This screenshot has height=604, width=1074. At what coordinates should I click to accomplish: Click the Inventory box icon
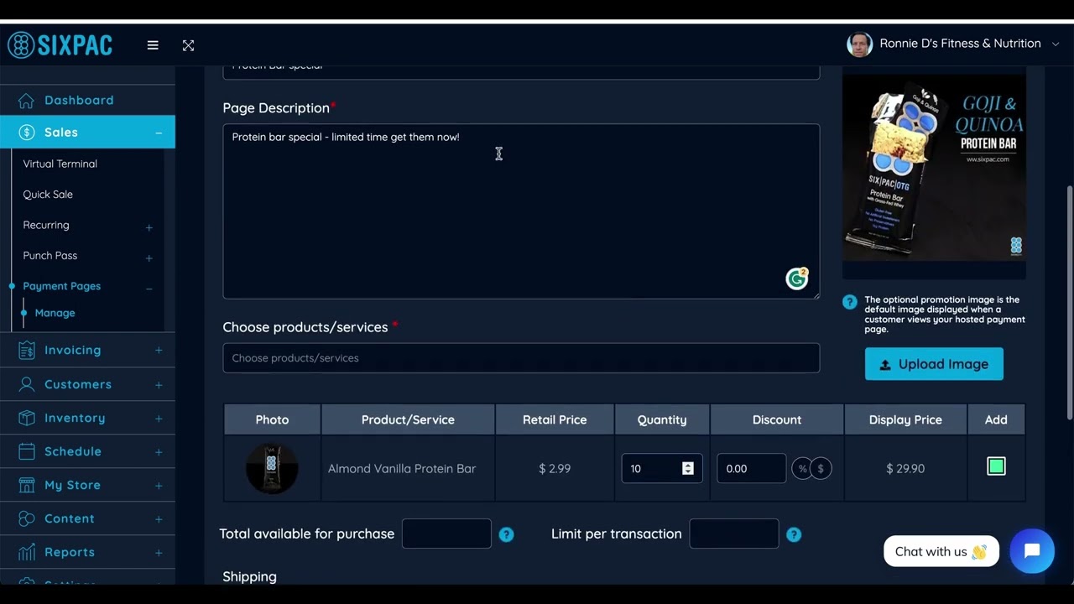(x=27, y=418)
